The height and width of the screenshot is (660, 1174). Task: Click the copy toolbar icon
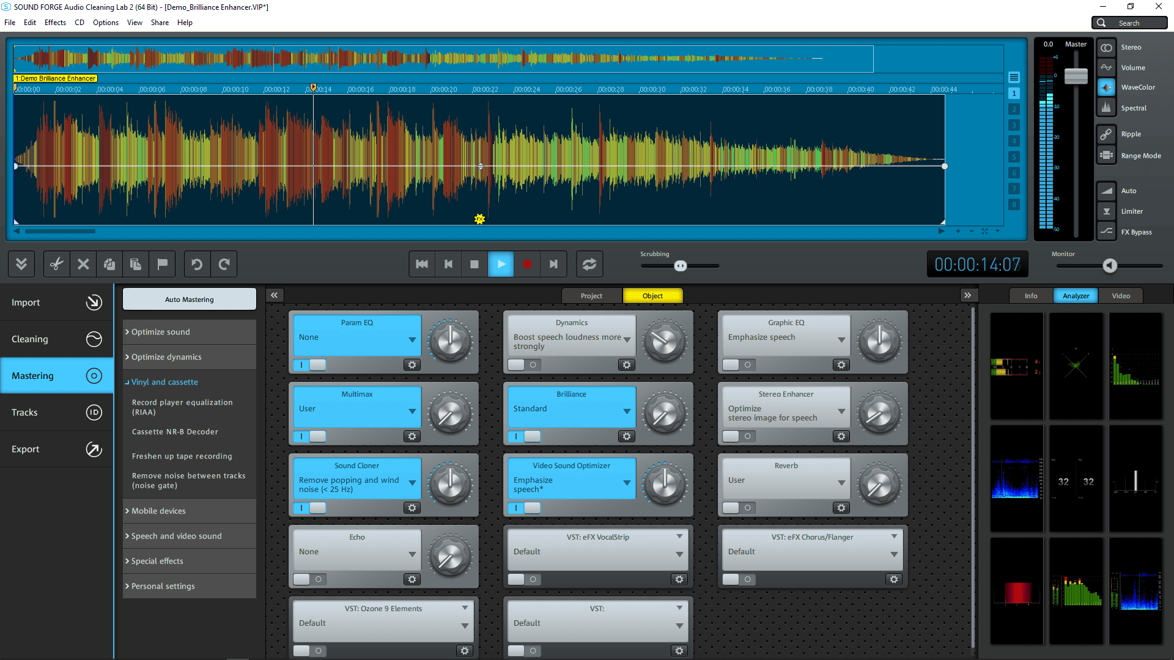pyautogui.click(x=109, y=264)
